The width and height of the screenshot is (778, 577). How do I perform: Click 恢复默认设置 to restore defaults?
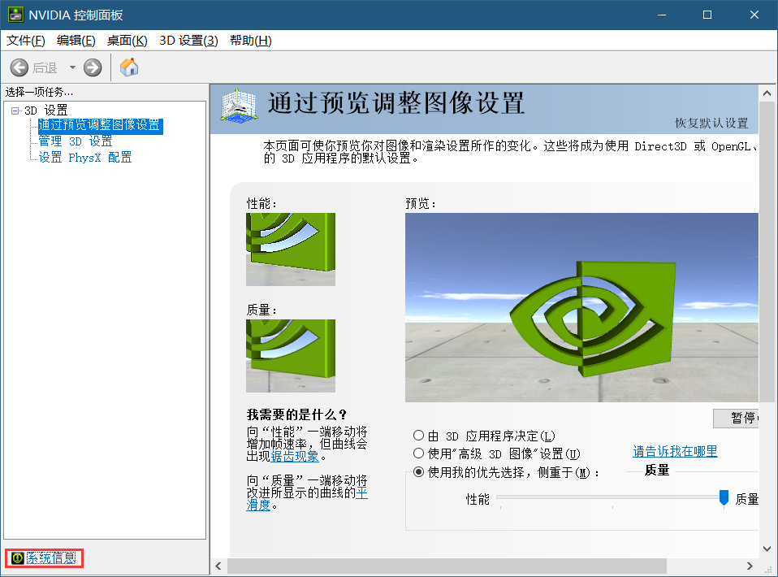click(x=711, y=124)
